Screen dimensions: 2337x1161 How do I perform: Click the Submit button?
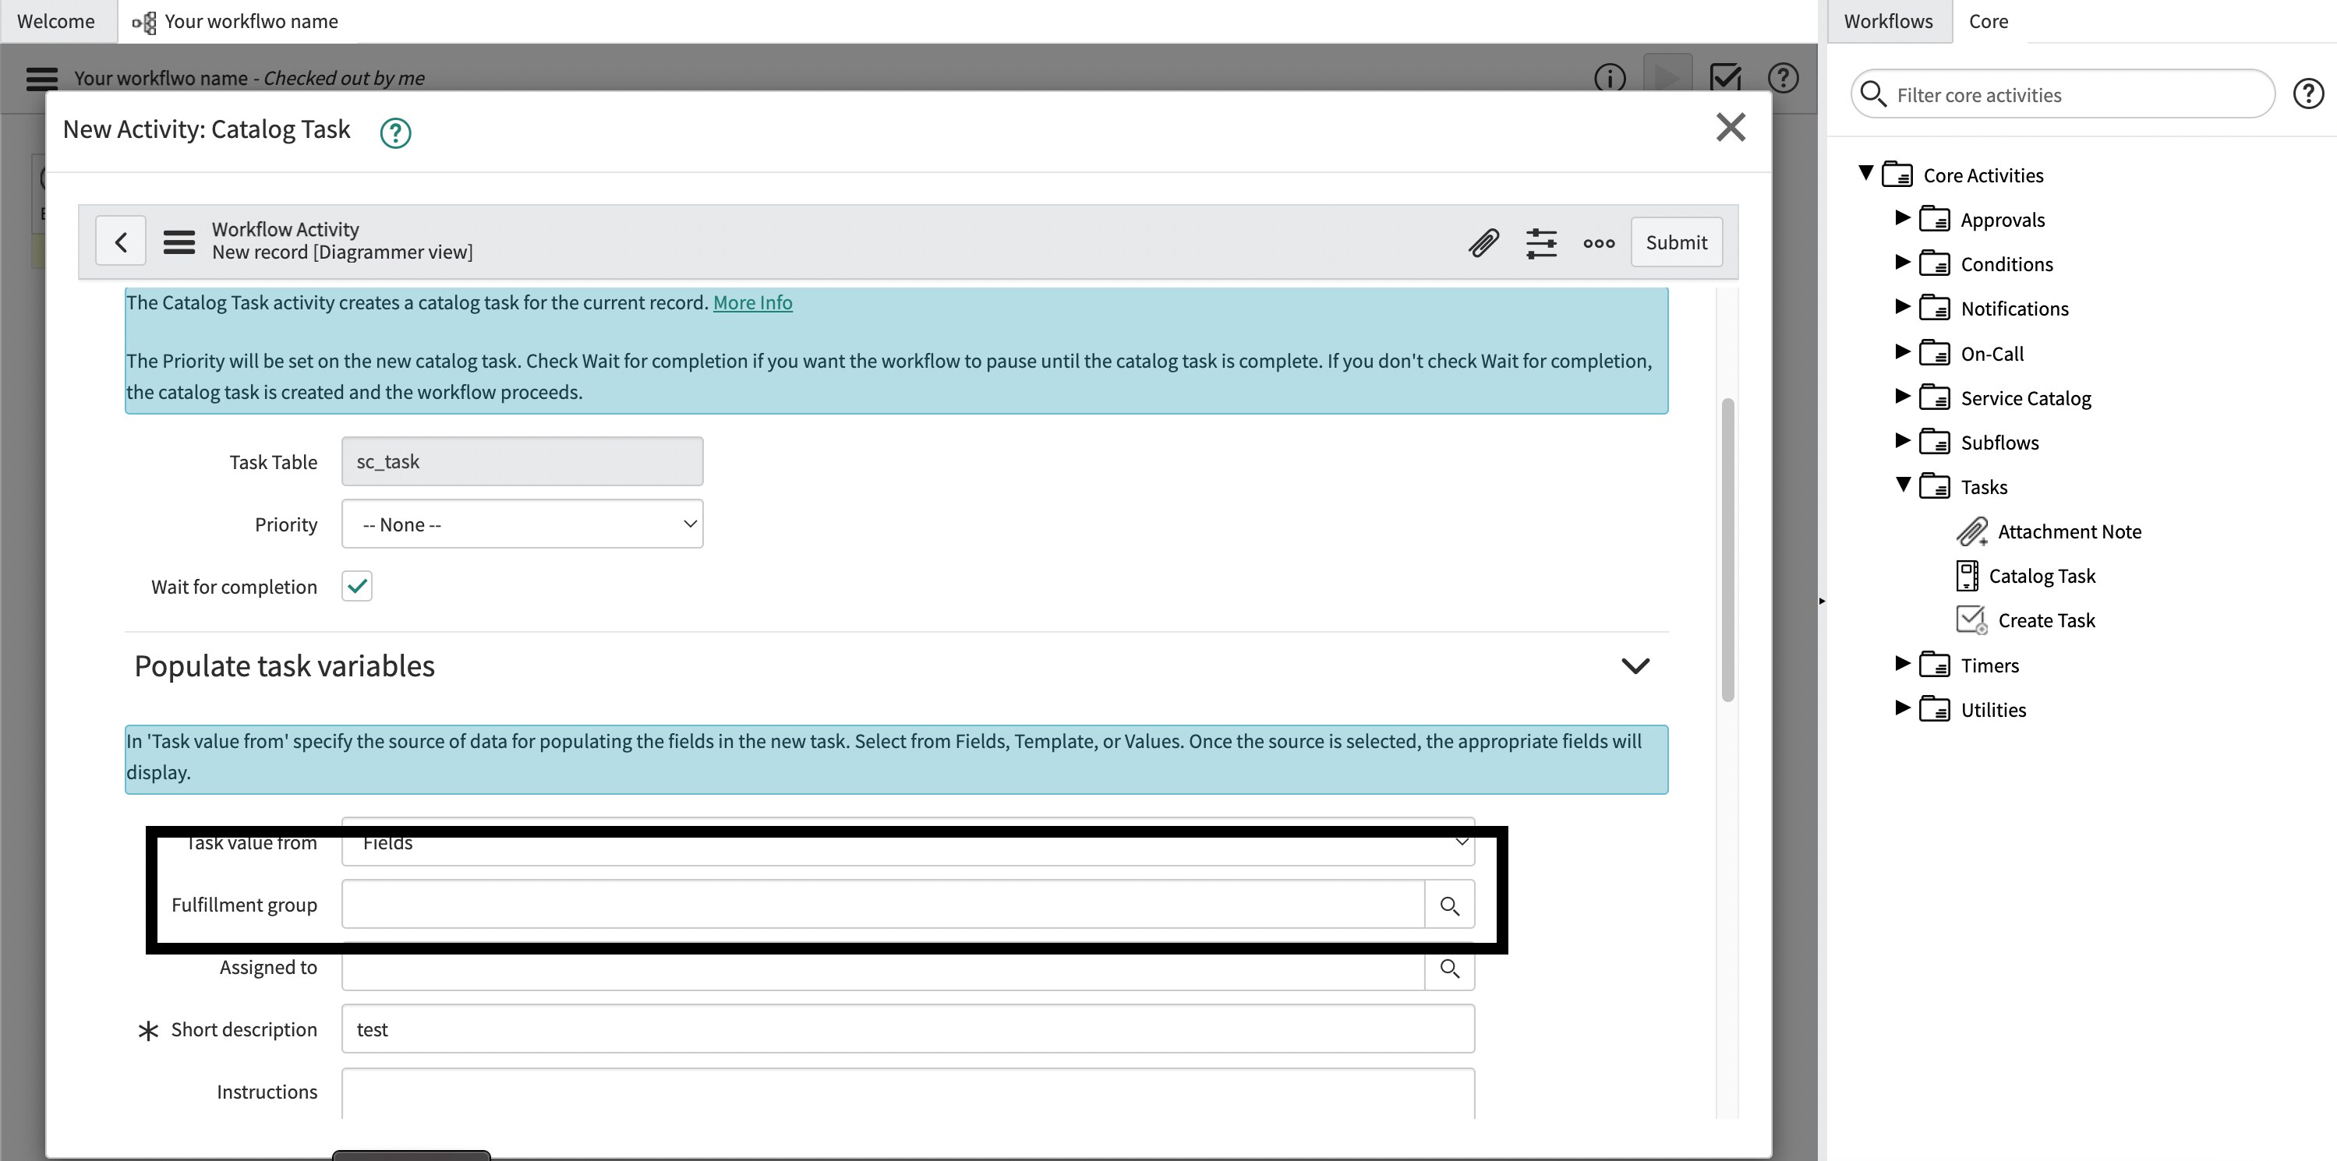coord(1676,242)
